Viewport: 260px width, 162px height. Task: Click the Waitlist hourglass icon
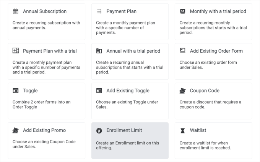pos(182,130)
